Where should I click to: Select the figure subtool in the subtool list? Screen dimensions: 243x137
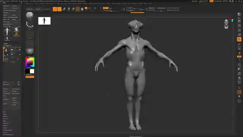point(6,51)
